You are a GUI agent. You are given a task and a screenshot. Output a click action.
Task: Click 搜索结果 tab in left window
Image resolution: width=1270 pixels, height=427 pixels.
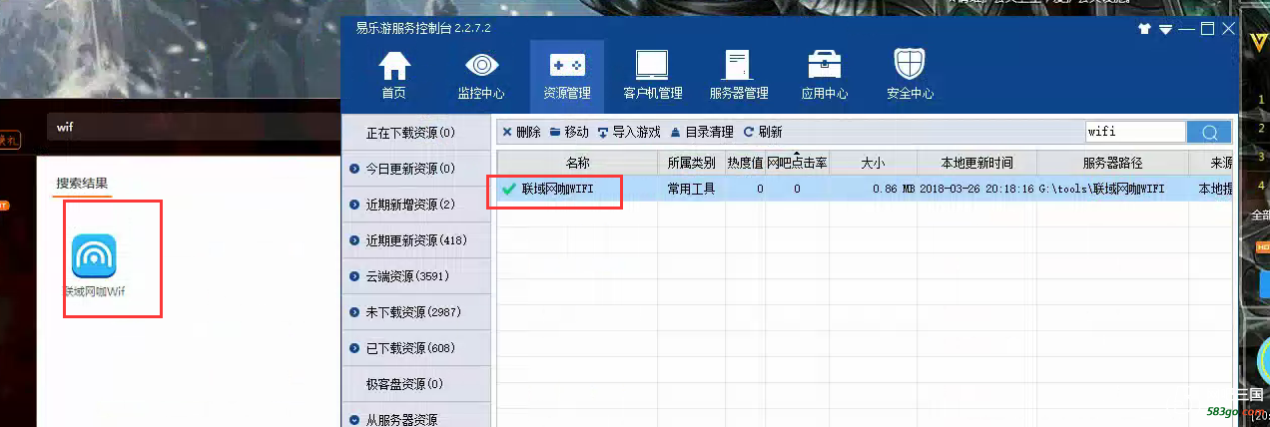pos(82,184)
